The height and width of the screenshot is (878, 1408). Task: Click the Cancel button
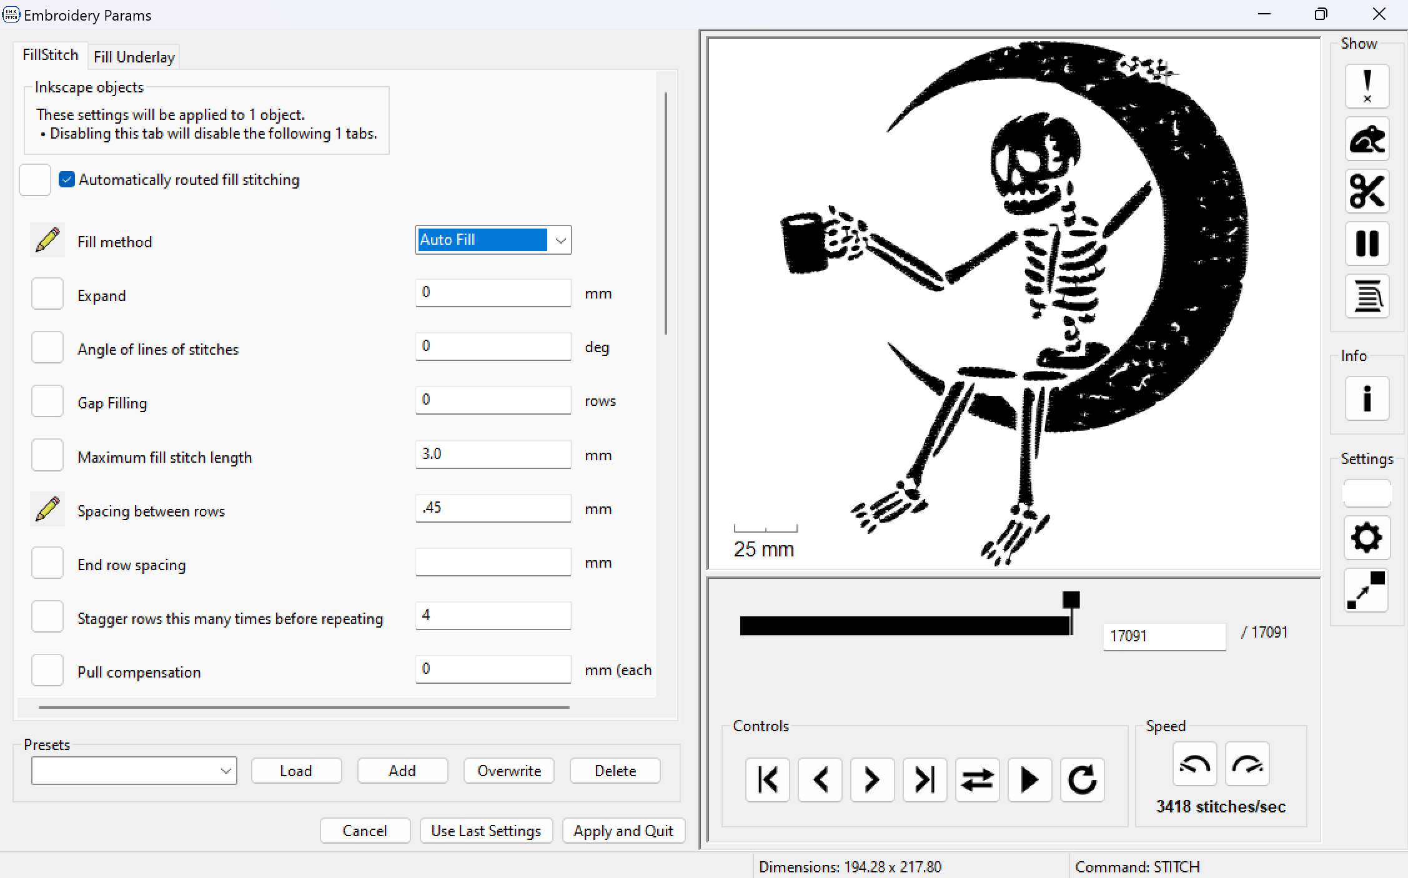(x=365, y=831)
